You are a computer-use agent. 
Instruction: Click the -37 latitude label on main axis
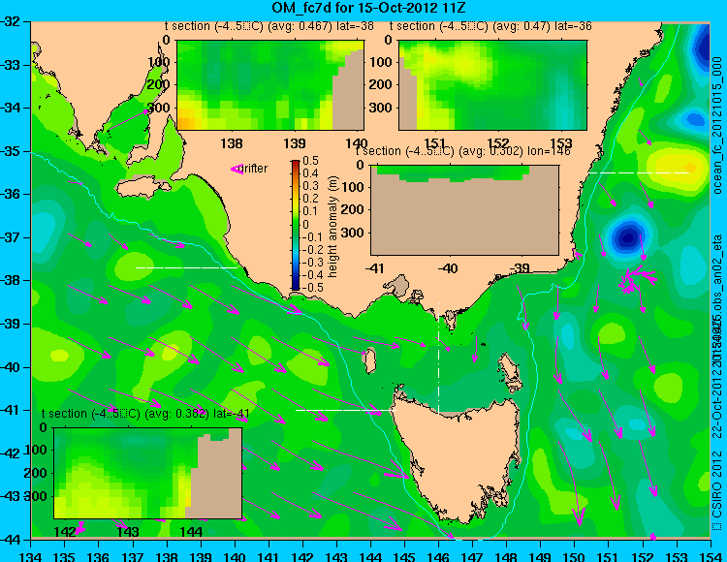point(11,237)
